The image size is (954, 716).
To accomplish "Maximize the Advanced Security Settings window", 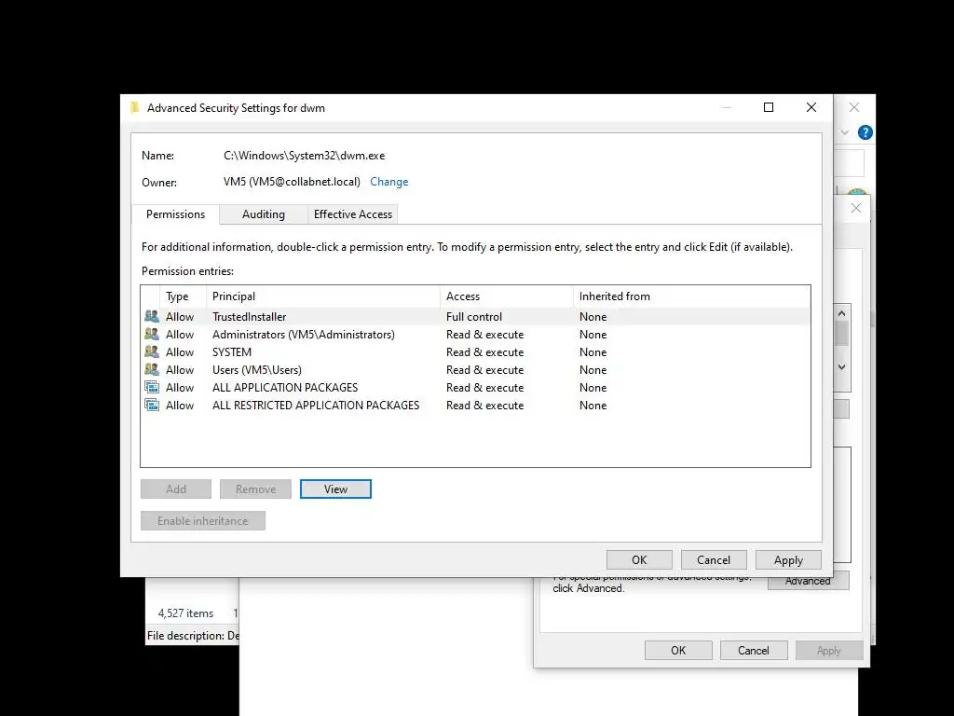I will pos(769,107).
